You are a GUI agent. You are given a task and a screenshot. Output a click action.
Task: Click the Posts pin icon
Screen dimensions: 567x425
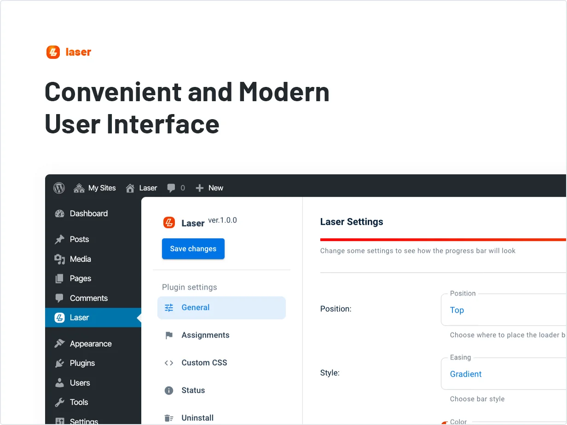coord(59,239)
